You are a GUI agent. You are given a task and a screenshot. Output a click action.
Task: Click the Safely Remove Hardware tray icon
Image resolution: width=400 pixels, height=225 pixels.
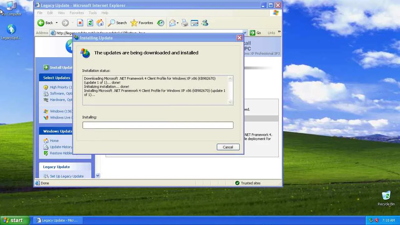pos(371,220)
